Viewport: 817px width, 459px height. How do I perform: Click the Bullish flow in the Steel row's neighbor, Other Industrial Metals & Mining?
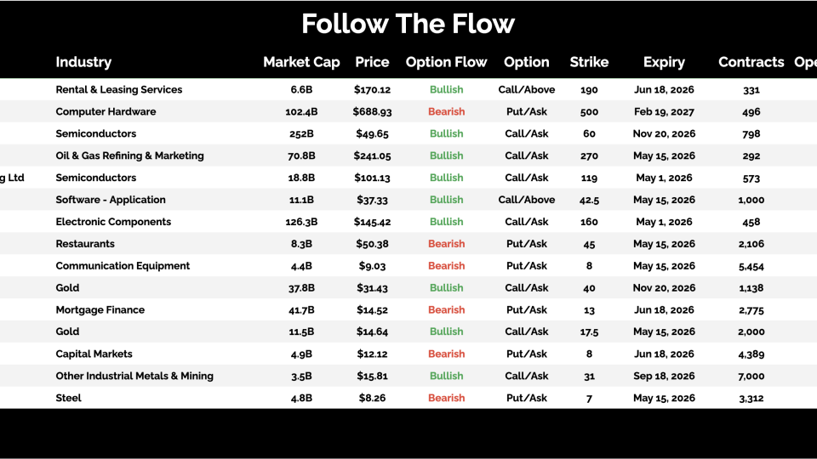pyautogui.click(x=446, y=376)
